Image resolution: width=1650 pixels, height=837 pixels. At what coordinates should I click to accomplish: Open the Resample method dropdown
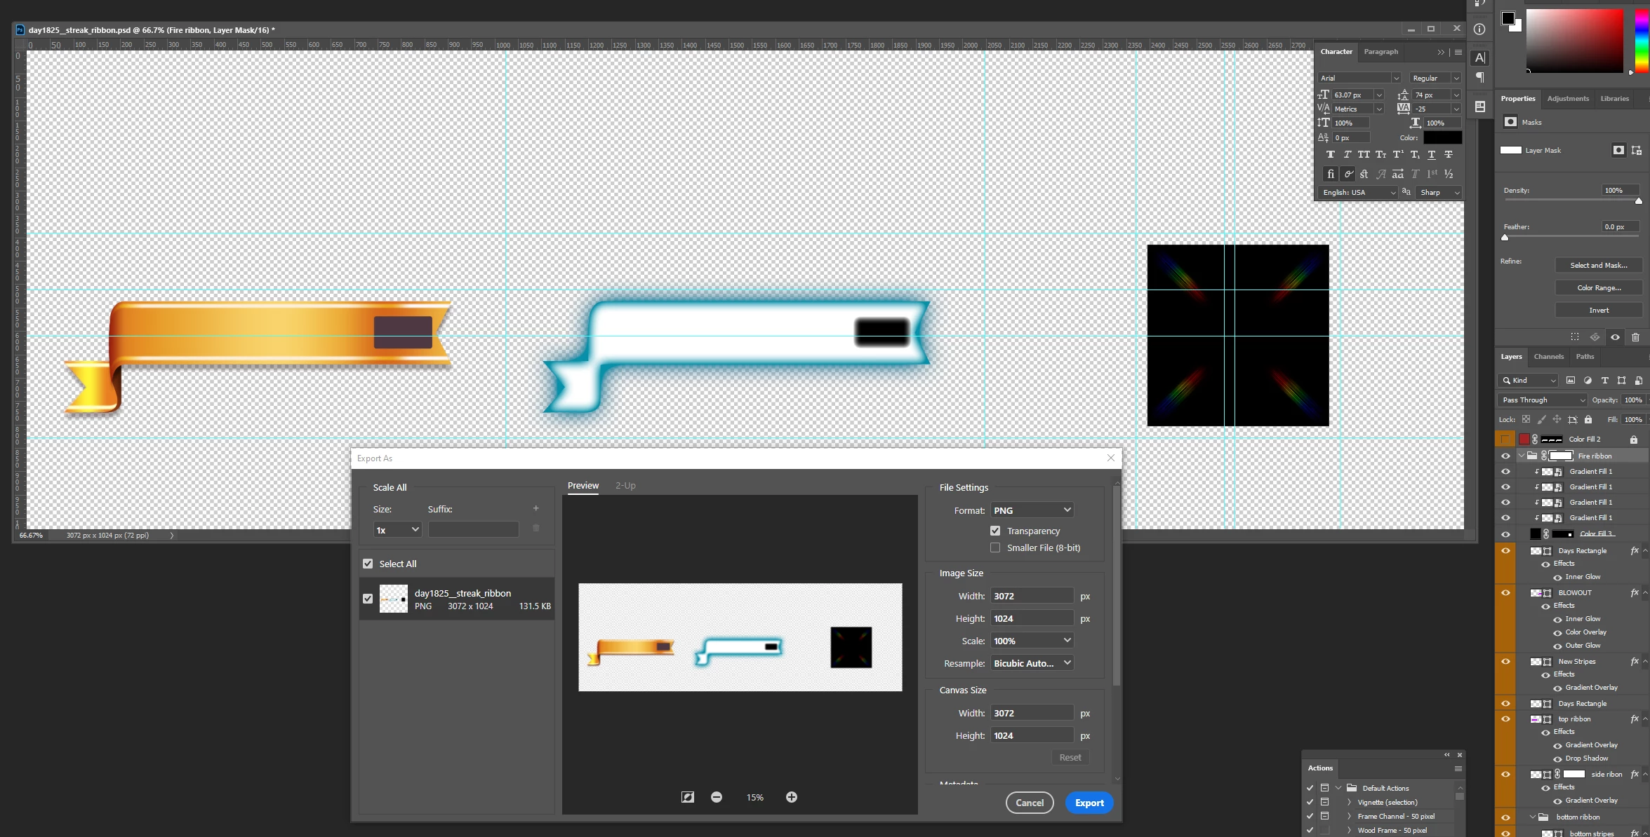pyautogui.click(x=1032, y=663)
